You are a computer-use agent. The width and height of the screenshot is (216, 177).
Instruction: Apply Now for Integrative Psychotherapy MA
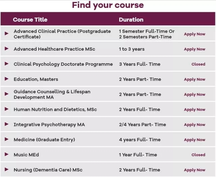pyautogui.click(x=194, y=125)
